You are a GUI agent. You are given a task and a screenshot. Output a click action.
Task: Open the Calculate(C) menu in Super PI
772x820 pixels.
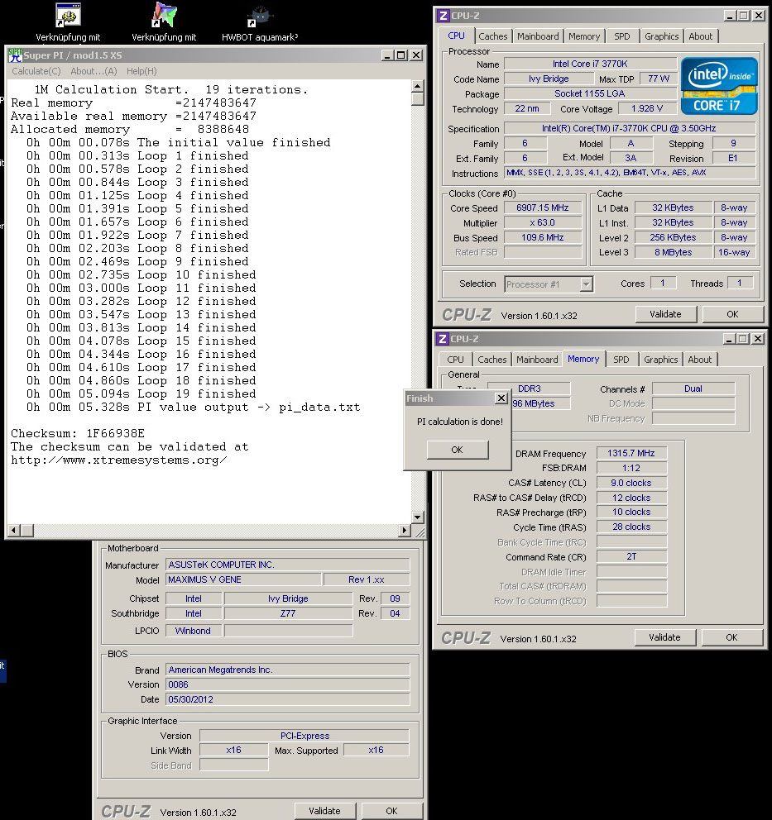pyautogui.click(x=36, y=71)
